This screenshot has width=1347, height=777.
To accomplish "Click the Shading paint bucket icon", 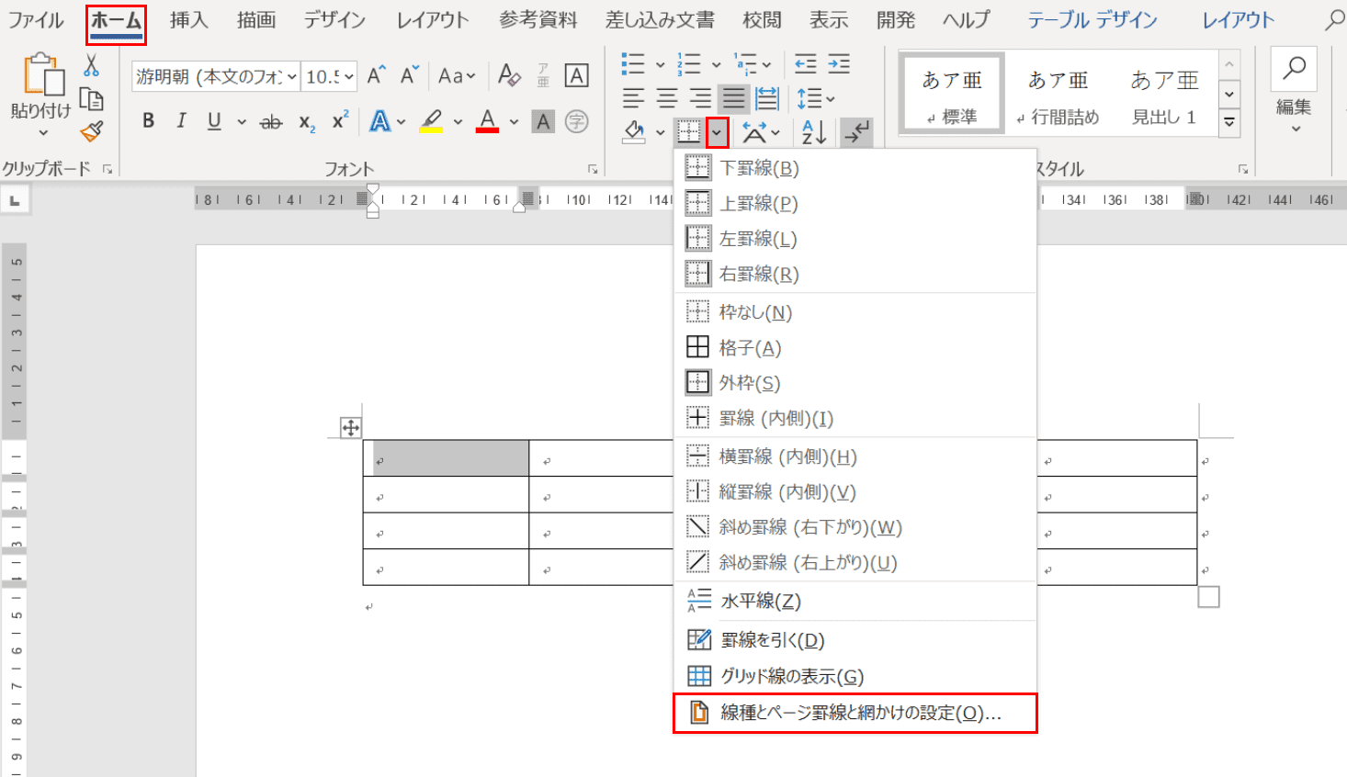I will tap(633, 132).
